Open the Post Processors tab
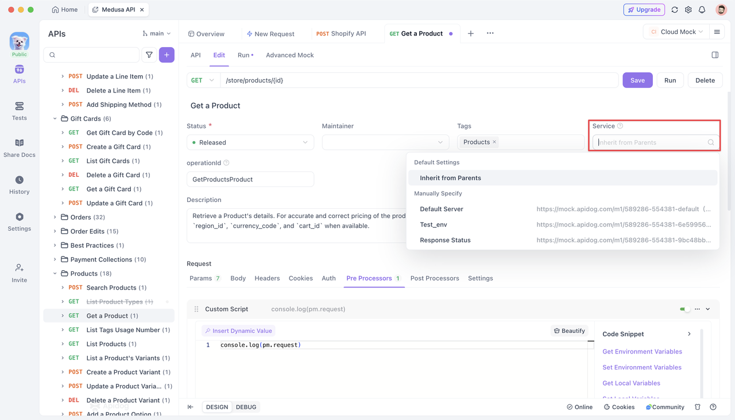Screen dimensions: 735x420 pos(435,278)
